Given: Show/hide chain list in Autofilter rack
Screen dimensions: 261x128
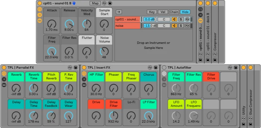Looking at the screenshot, I should point(164,79).
